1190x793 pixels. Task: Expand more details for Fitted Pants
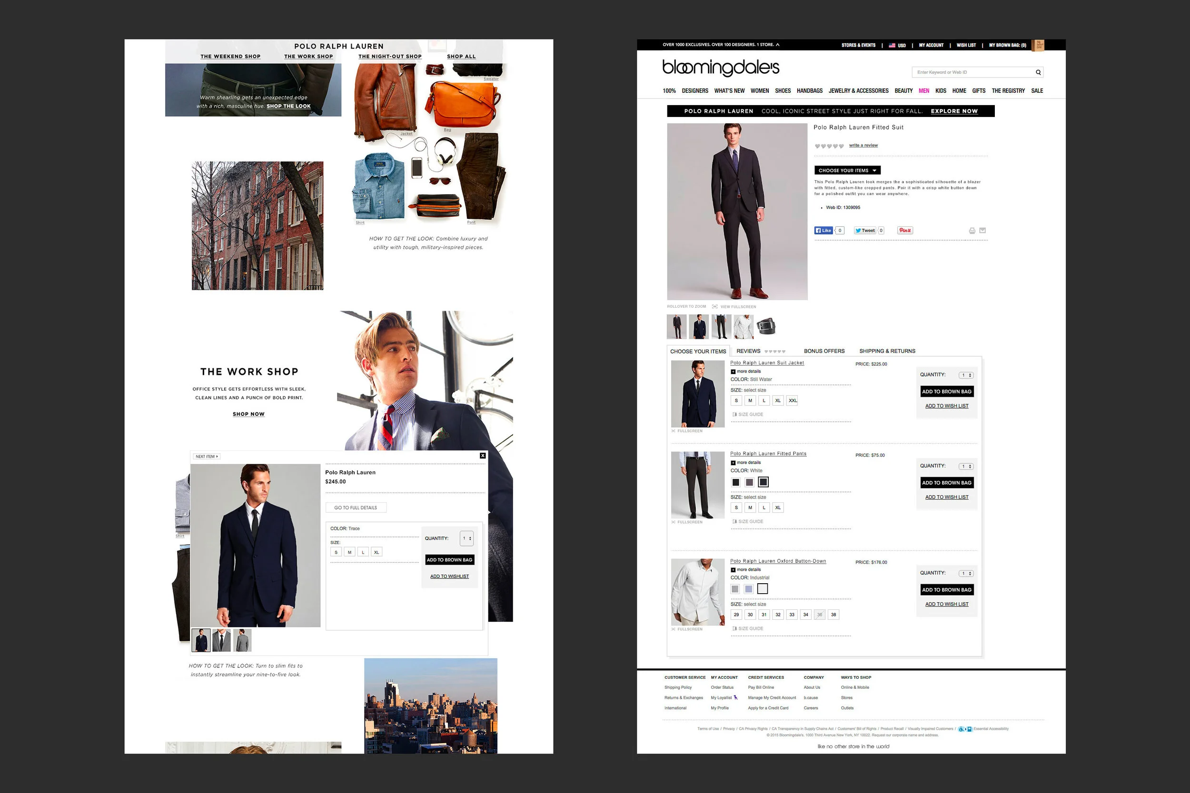pyautogui.click(x=745, y=462)
